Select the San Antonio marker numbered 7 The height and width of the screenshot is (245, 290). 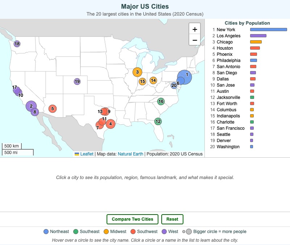coord(99,126)
